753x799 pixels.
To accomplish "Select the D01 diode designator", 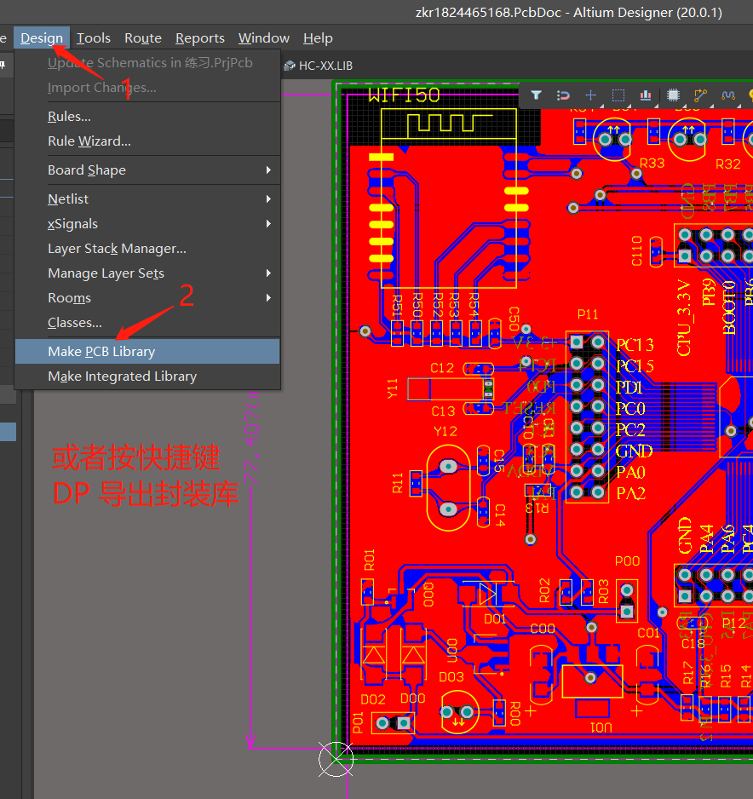I will tap(495, 618).
